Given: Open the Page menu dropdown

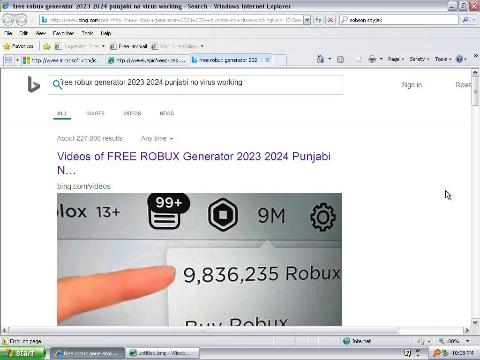Looking at the screenshot, I should (x=396, y=59).
